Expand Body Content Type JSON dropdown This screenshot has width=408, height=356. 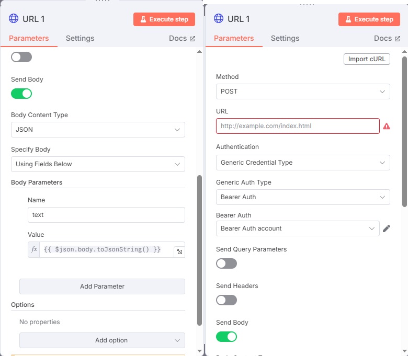pyautogui.click(x=98, y=130)
